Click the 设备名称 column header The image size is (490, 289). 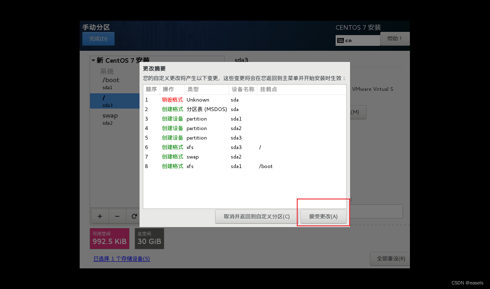(x=243, y=89)
